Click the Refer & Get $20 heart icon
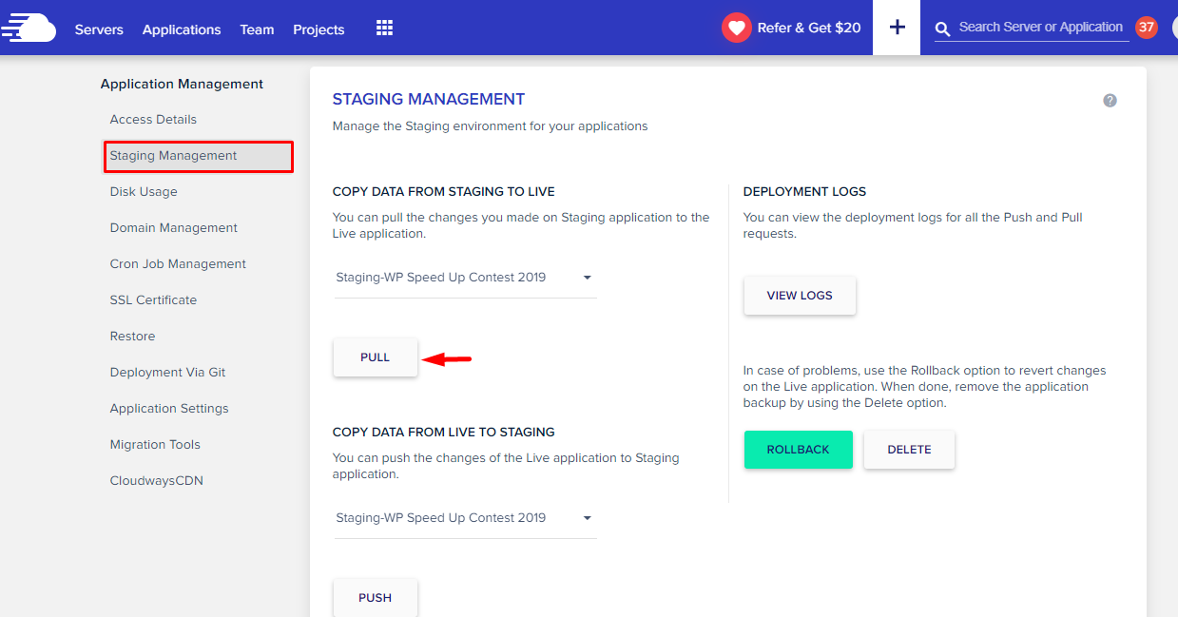 tap(737, 28)
